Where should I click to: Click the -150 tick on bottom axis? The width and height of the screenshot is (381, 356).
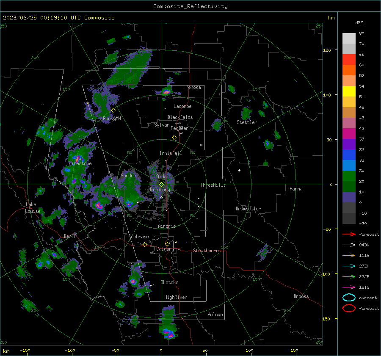pos(25,350)
